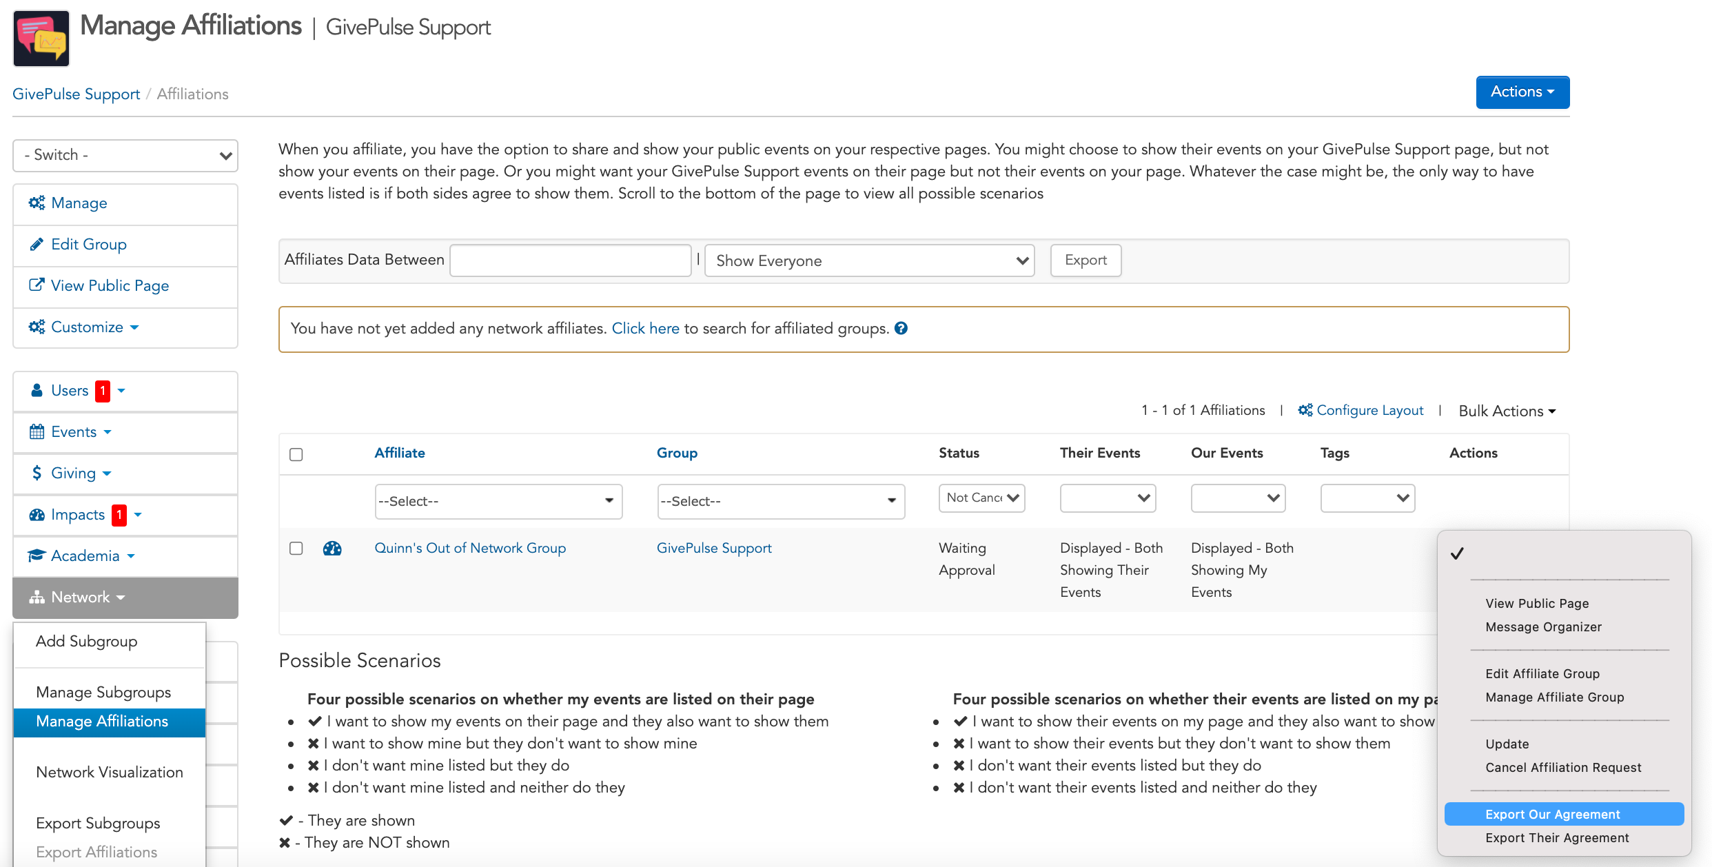The width and height of the screenshot is (1712, 867).
Task: Click the help question mark icon
Action: [x=901, y=328]
